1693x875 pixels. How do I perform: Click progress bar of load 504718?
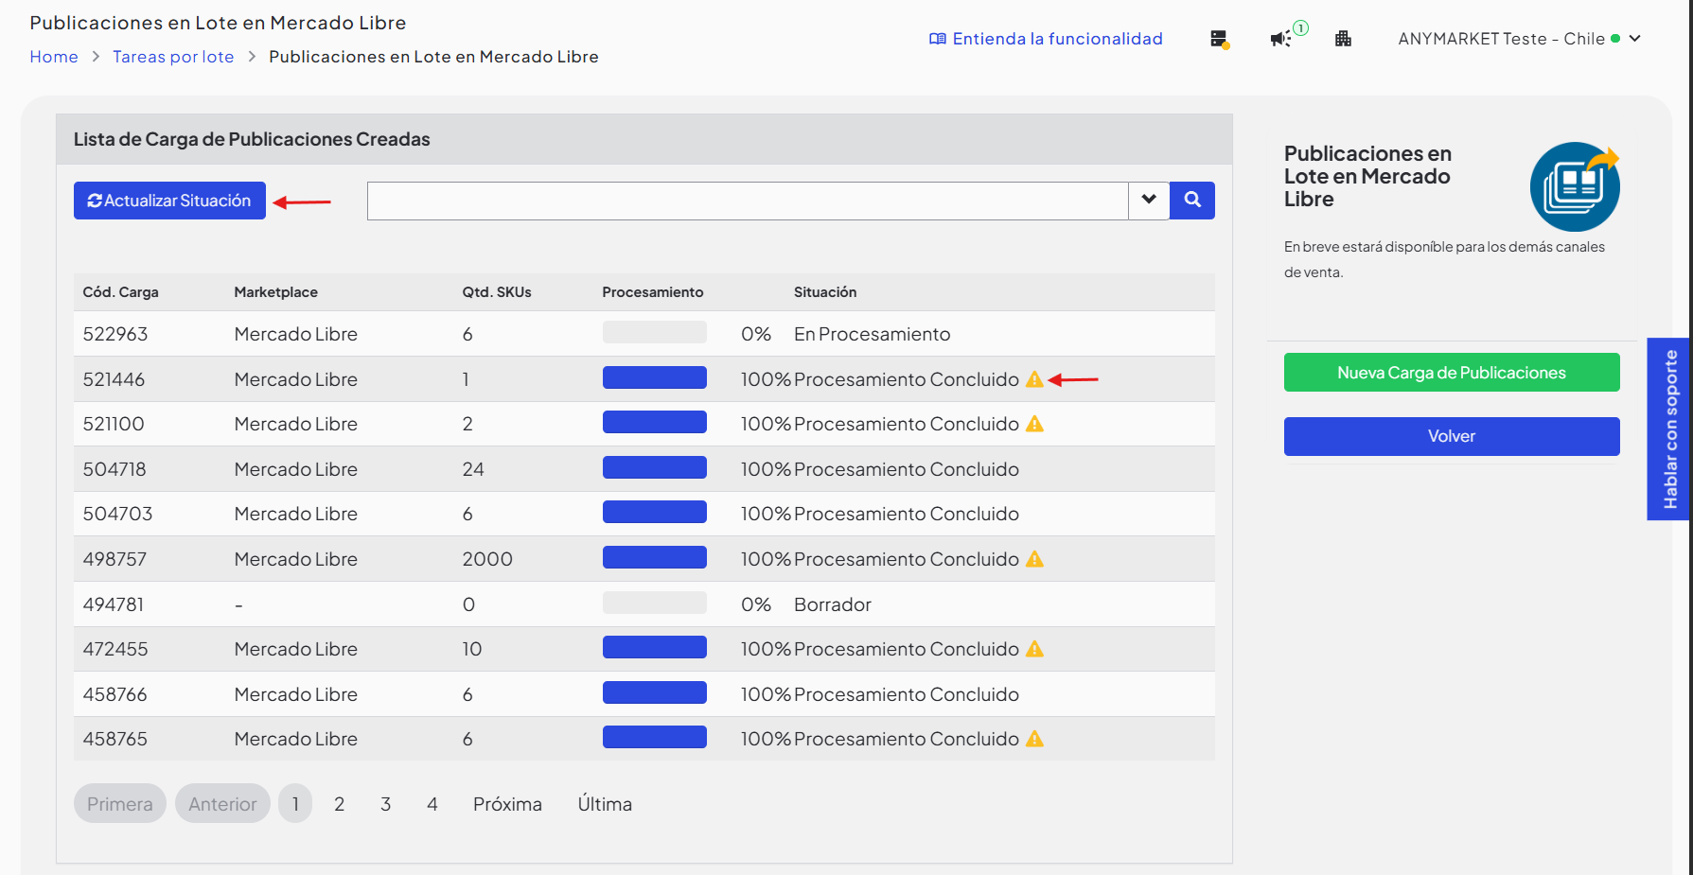pos(655,467)
